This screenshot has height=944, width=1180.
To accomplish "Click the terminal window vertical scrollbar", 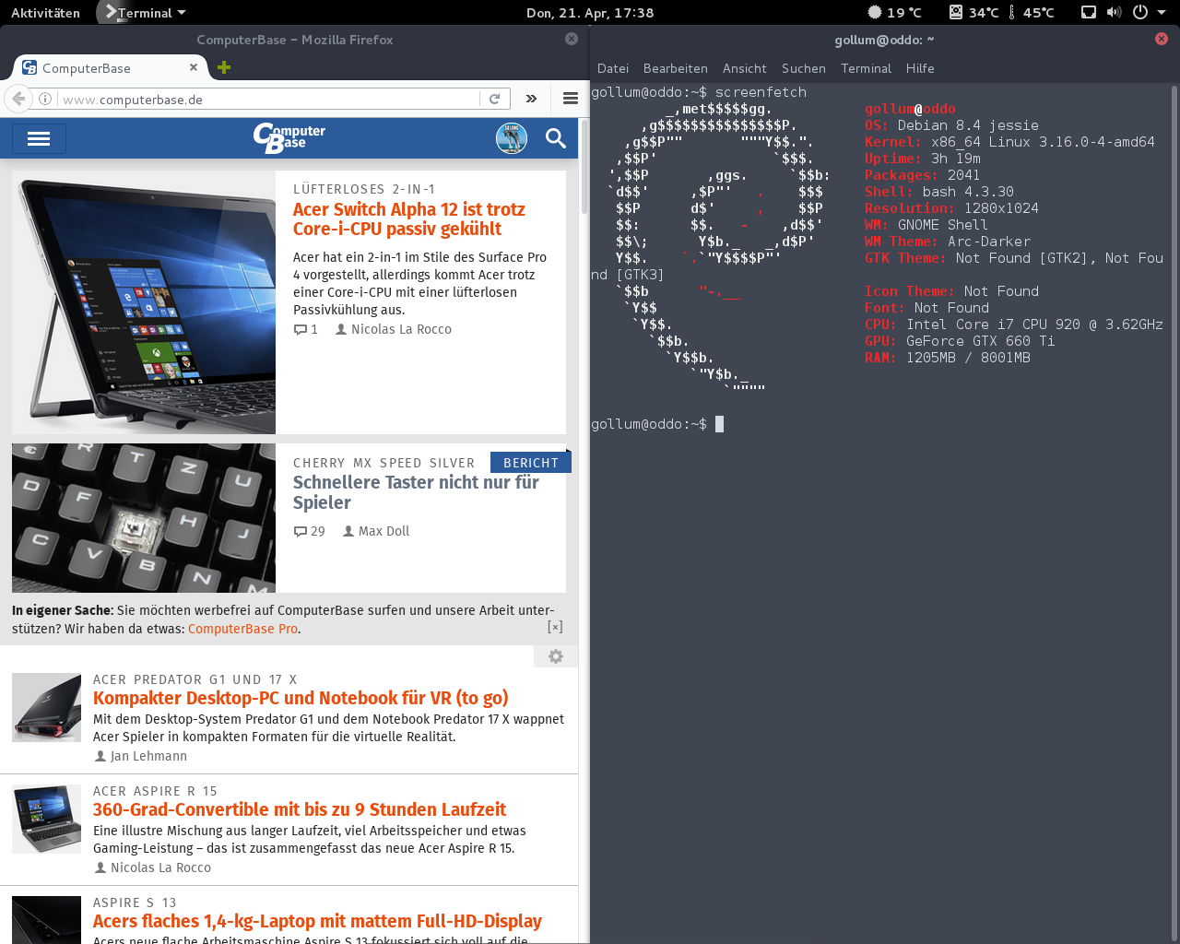I will tap(1174, 513).
